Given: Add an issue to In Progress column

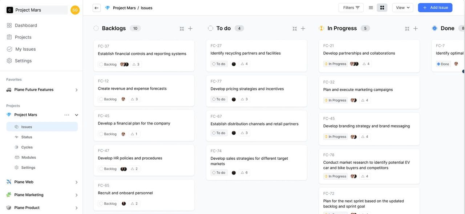Looking at the screenshot, I should [416, 29].
